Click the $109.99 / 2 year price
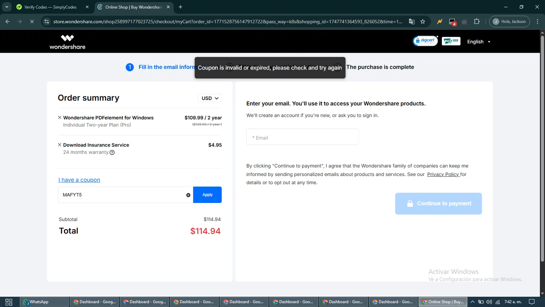This screenshot has width=545, height=307. (x=203, y=117)
